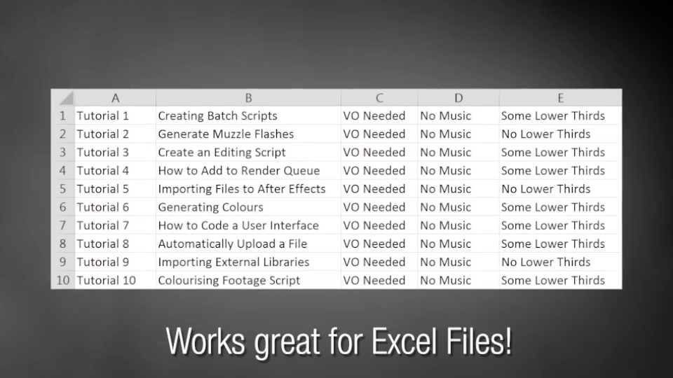Click 'VO Needed' in Tutorial 1 row
The image size is (673, 378).
[x=379, y=115]
